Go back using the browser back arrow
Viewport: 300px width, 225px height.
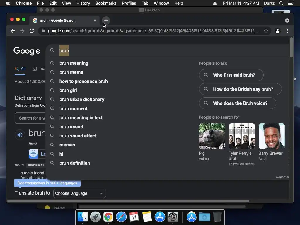tap(13, 31)
